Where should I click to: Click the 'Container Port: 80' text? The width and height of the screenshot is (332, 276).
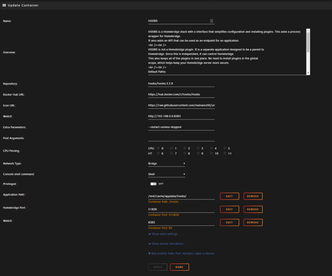pyautogui.click(x=160, y=228)
